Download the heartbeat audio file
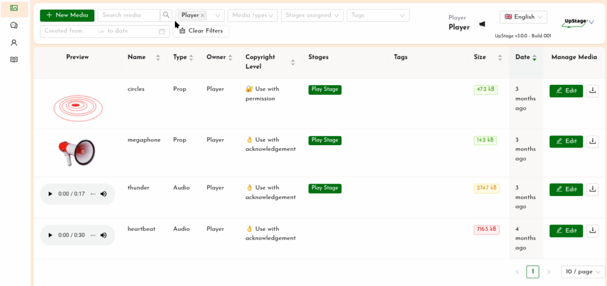 (592, 231)
